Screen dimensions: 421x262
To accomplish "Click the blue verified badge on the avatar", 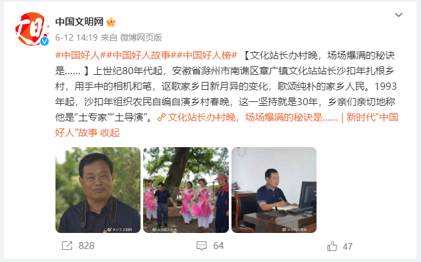I will [44, 41].
